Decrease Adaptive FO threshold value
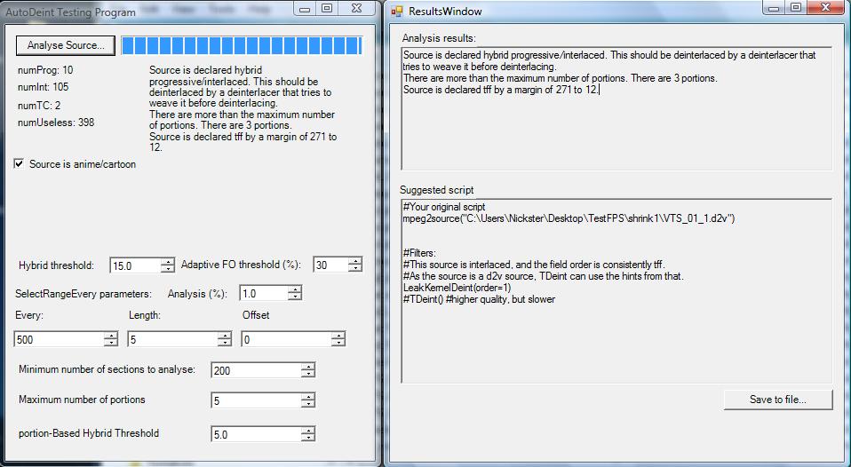The width and height of the screenshot is (851, 467). [355, 268]
